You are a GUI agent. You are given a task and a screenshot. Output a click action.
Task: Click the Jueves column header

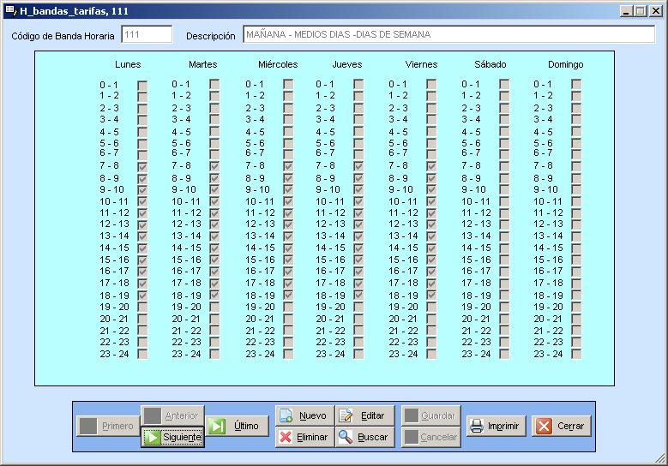347,65
